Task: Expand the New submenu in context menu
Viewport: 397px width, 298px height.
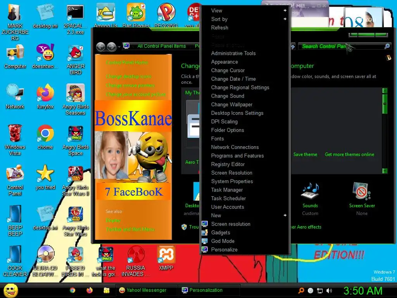Action: point(245,215)
